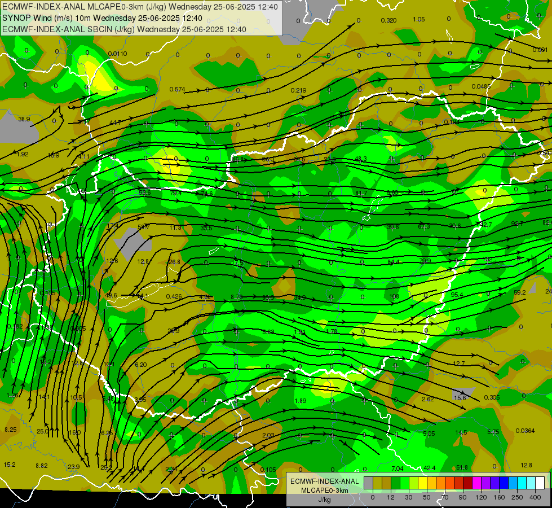Click the station value 2.62

[x=428, y=398]
